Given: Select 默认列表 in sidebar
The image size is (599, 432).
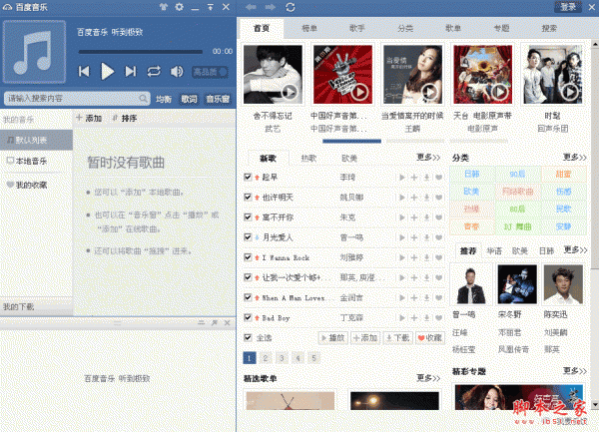Looking at the screenshot, I should point(36,140).
